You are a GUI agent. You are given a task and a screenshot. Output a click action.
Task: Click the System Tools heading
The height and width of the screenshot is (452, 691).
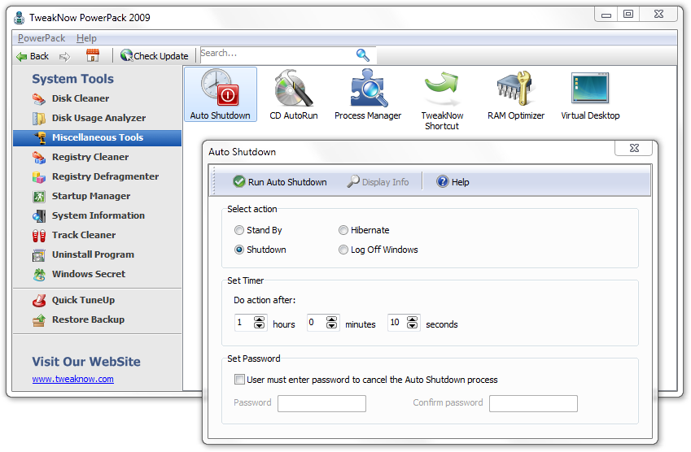tap(72, 79)
